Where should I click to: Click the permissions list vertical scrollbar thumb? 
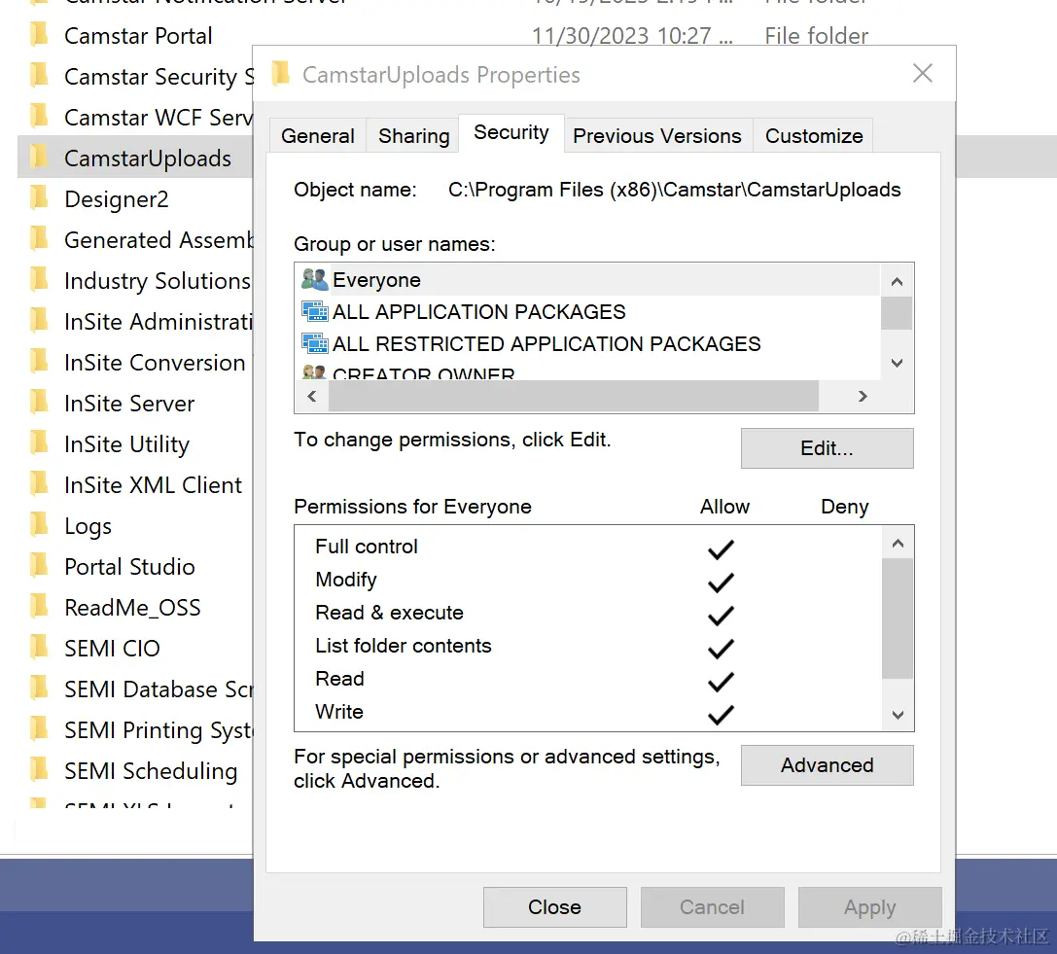point(898,618)
